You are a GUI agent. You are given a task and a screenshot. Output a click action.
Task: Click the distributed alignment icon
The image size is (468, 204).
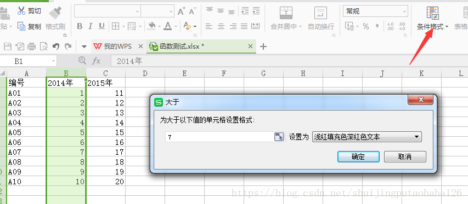[x=256, y=26]
